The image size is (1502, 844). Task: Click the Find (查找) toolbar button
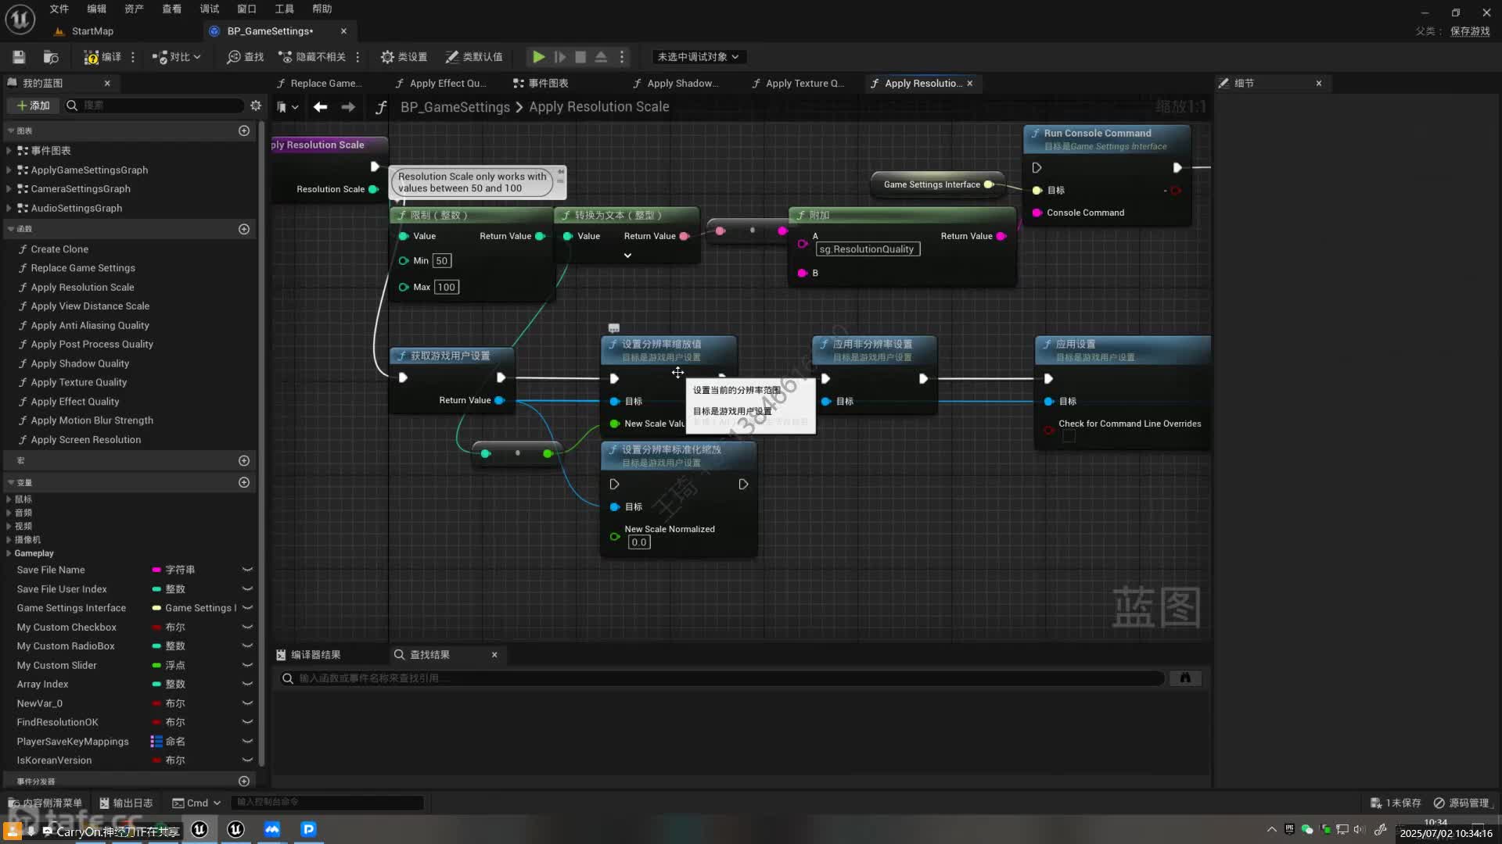coord(245,56)
